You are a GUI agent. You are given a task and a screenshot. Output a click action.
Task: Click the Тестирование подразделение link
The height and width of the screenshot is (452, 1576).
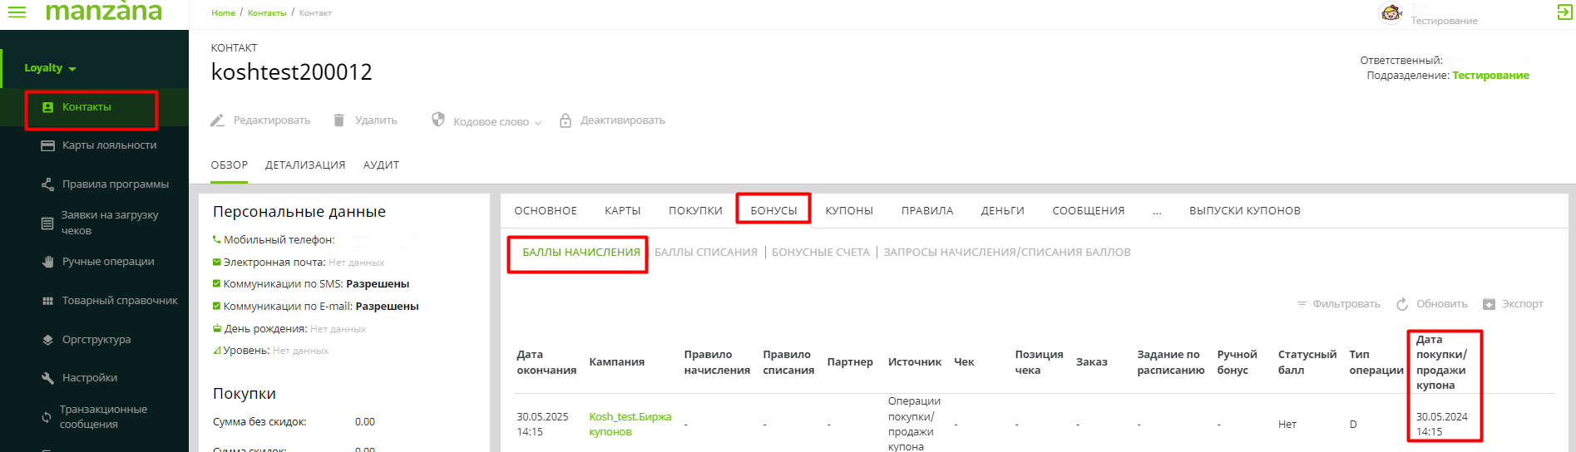tap(1490, 76)
